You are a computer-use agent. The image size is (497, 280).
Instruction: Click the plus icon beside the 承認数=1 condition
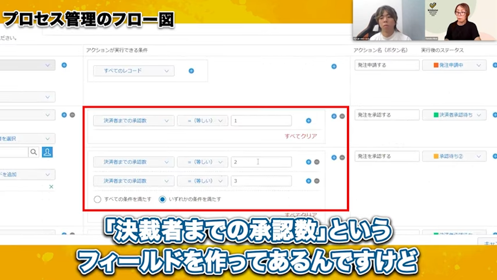pos(309,121)
